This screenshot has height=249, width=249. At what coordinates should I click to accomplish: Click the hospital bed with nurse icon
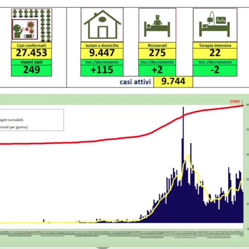tap(157, 24)
